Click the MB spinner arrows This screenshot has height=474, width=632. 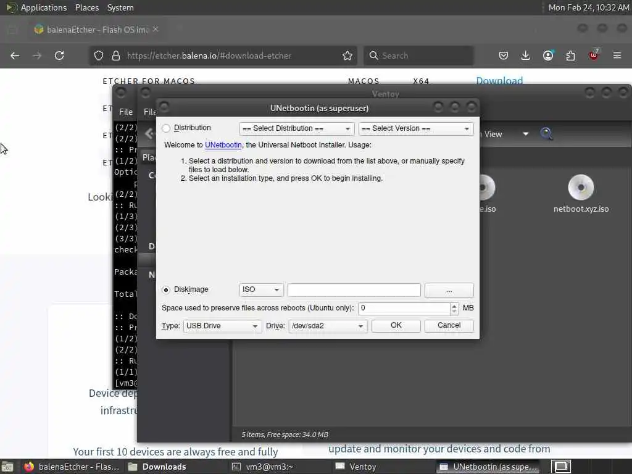(454, 309)
